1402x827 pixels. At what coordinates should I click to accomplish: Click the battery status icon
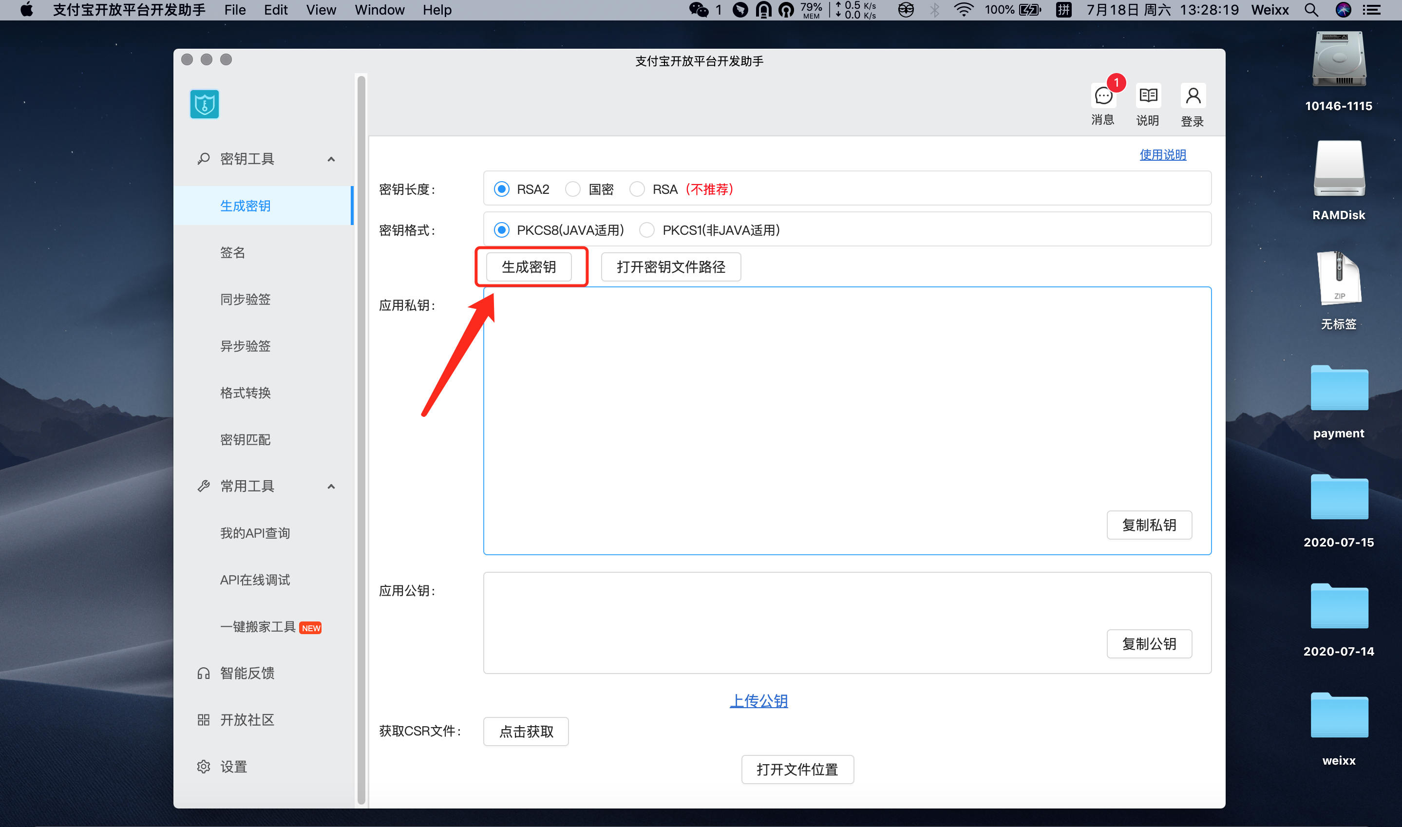click(1030, 9)
